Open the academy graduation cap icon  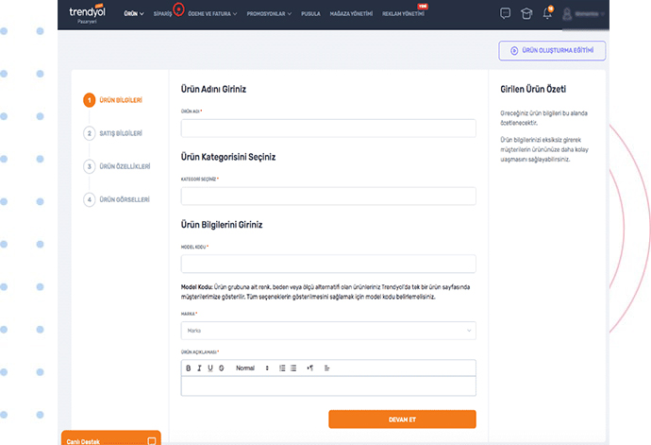(x=526, y=14)
